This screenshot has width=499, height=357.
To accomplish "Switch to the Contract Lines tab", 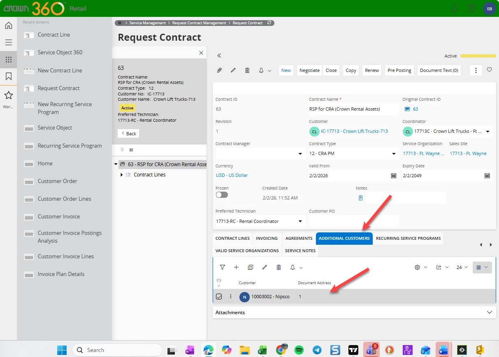I will (232, 239).
